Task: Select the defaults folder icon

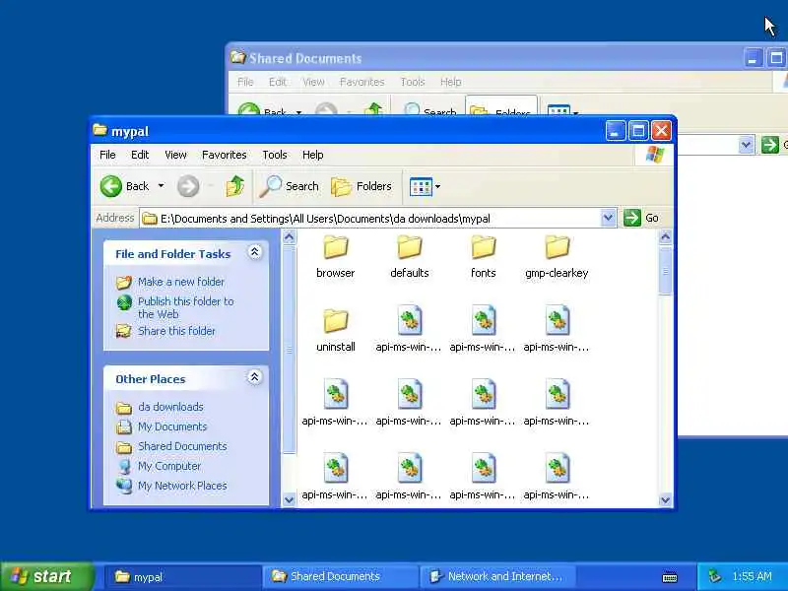Action: (x=410, y=247)
